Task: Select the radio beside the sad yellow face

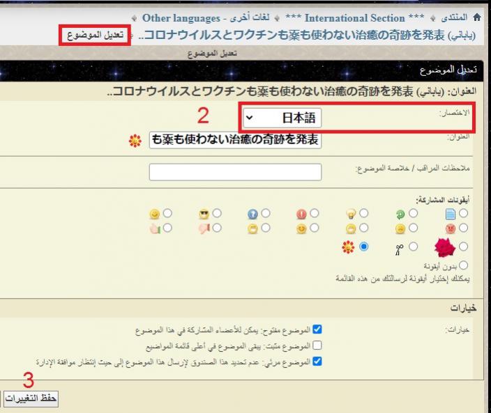Action: [413, 228]
